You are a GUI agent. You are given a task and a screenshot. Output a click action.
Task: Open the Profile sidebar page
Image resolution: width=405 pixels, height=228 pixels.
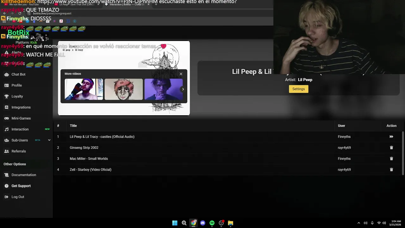16,85
